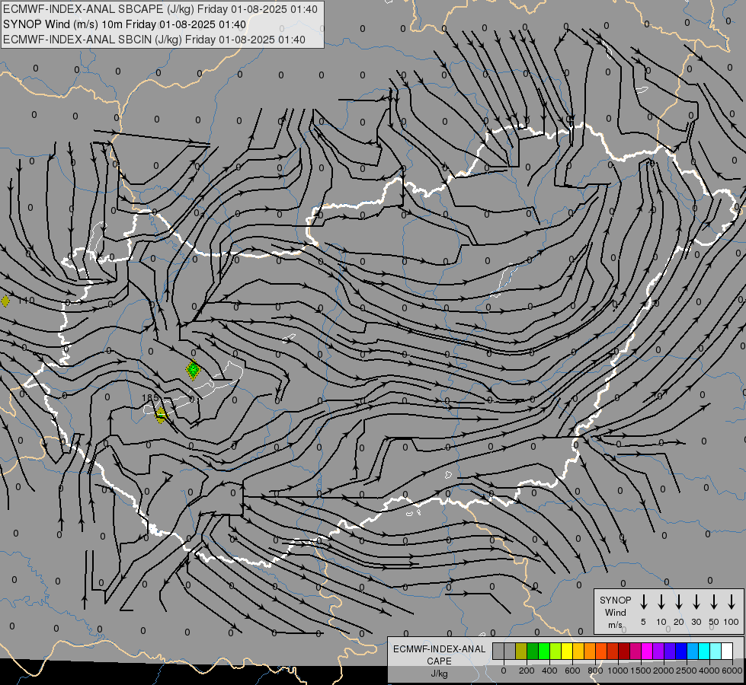Click the 4000 tick label on CAPE scale
The image size is (746, 685).
point(709,671)
